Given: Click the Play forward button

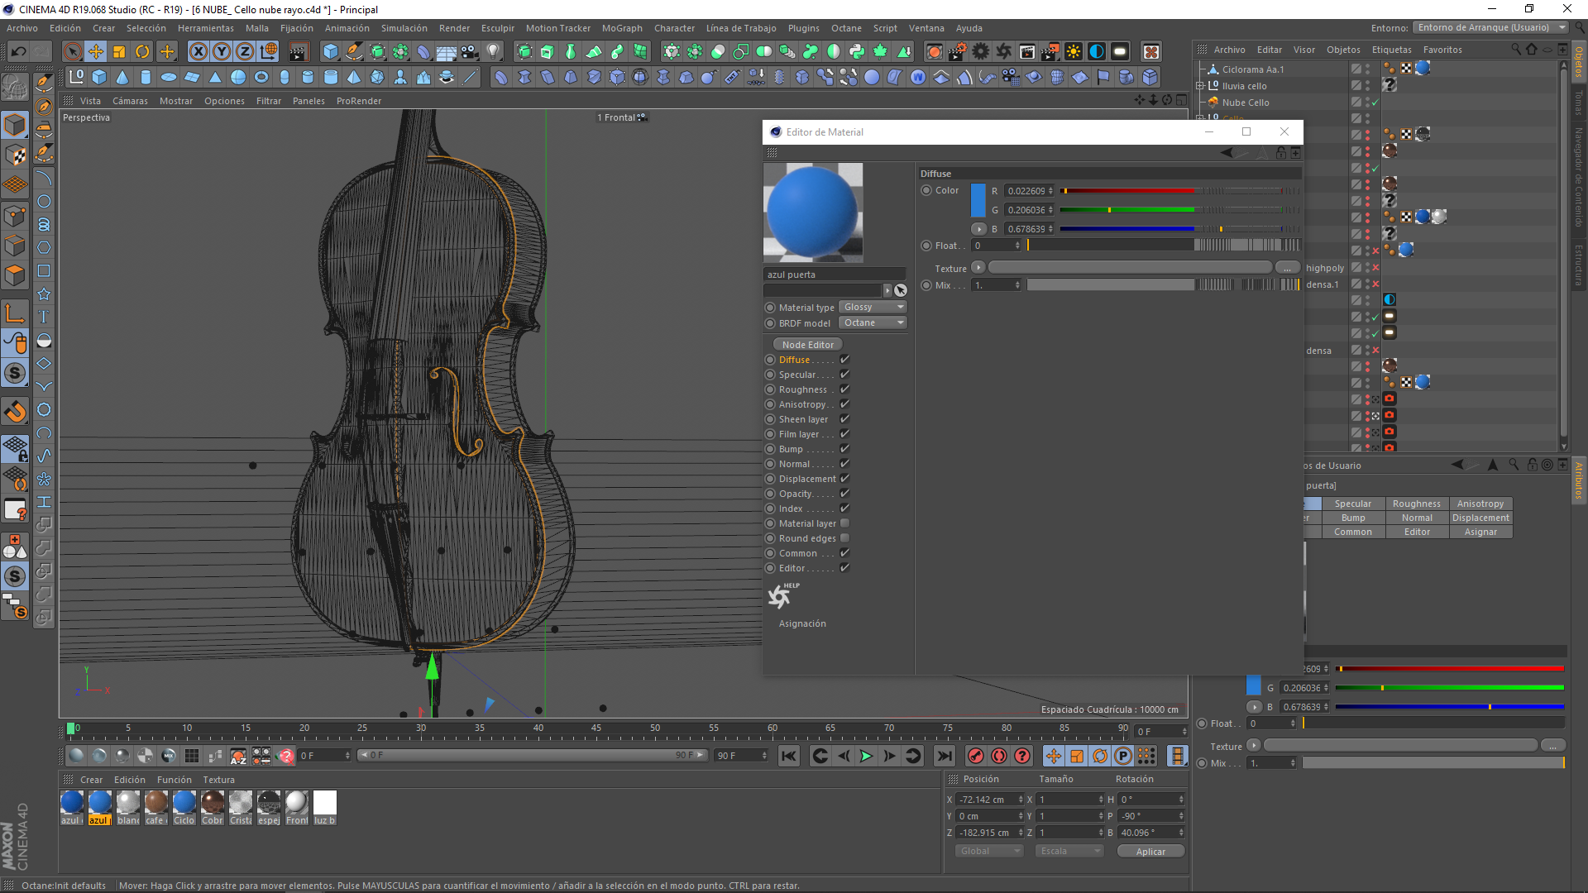Looking at the screenshot, I should coord(866,756).
